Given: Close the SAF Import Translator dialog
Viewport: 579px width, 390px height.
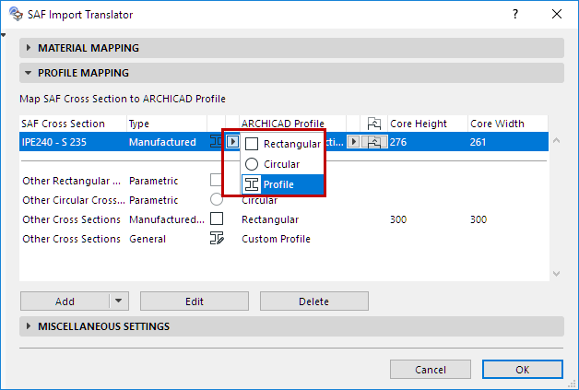Looking at the screenshot, I should [x=557, y=14].
